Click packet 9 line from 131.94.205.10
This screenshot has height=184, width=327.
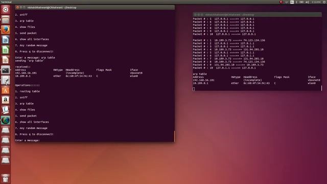tap(228, 65)
